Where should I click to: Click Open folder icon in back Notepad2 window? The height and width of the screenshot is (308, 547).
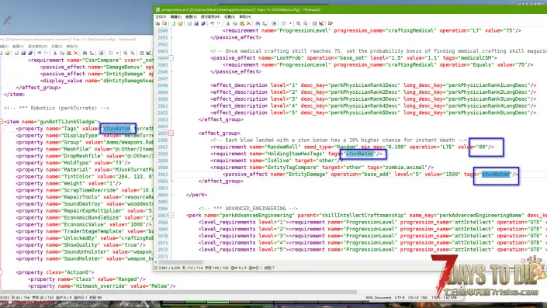tap(7, 53)
